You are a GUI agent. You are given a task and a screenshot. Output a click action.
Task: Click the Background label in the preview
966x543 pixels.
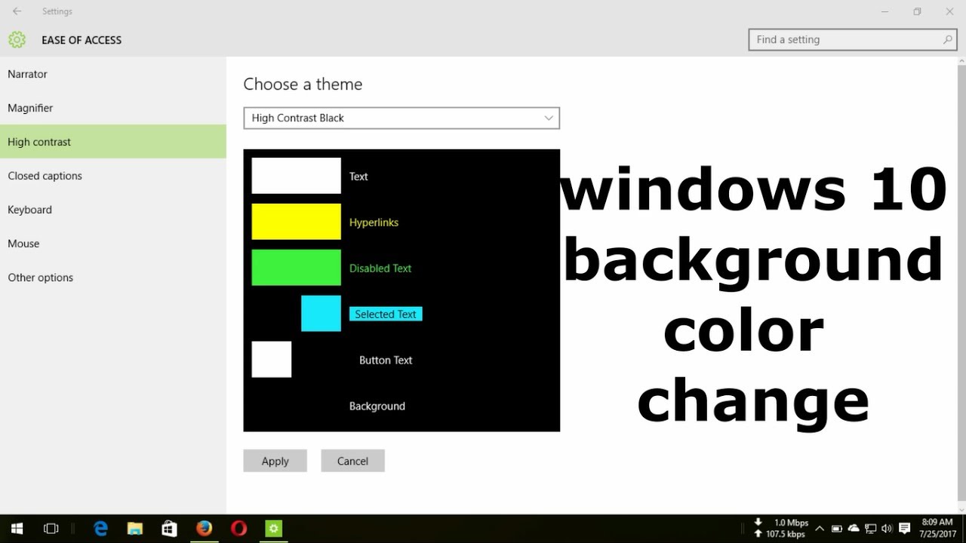coord(377,406)
